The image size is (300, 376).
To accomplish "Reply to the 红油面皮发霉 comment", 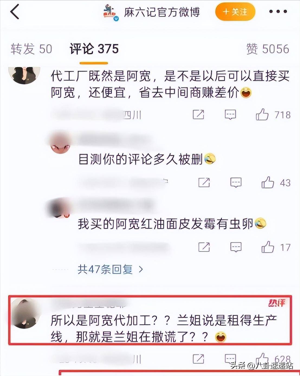I will tap(236, 247).
